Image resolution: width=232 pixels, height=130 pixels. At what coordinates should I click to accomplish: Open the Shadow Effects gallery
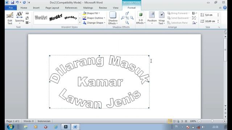click(x=113, y=18)
